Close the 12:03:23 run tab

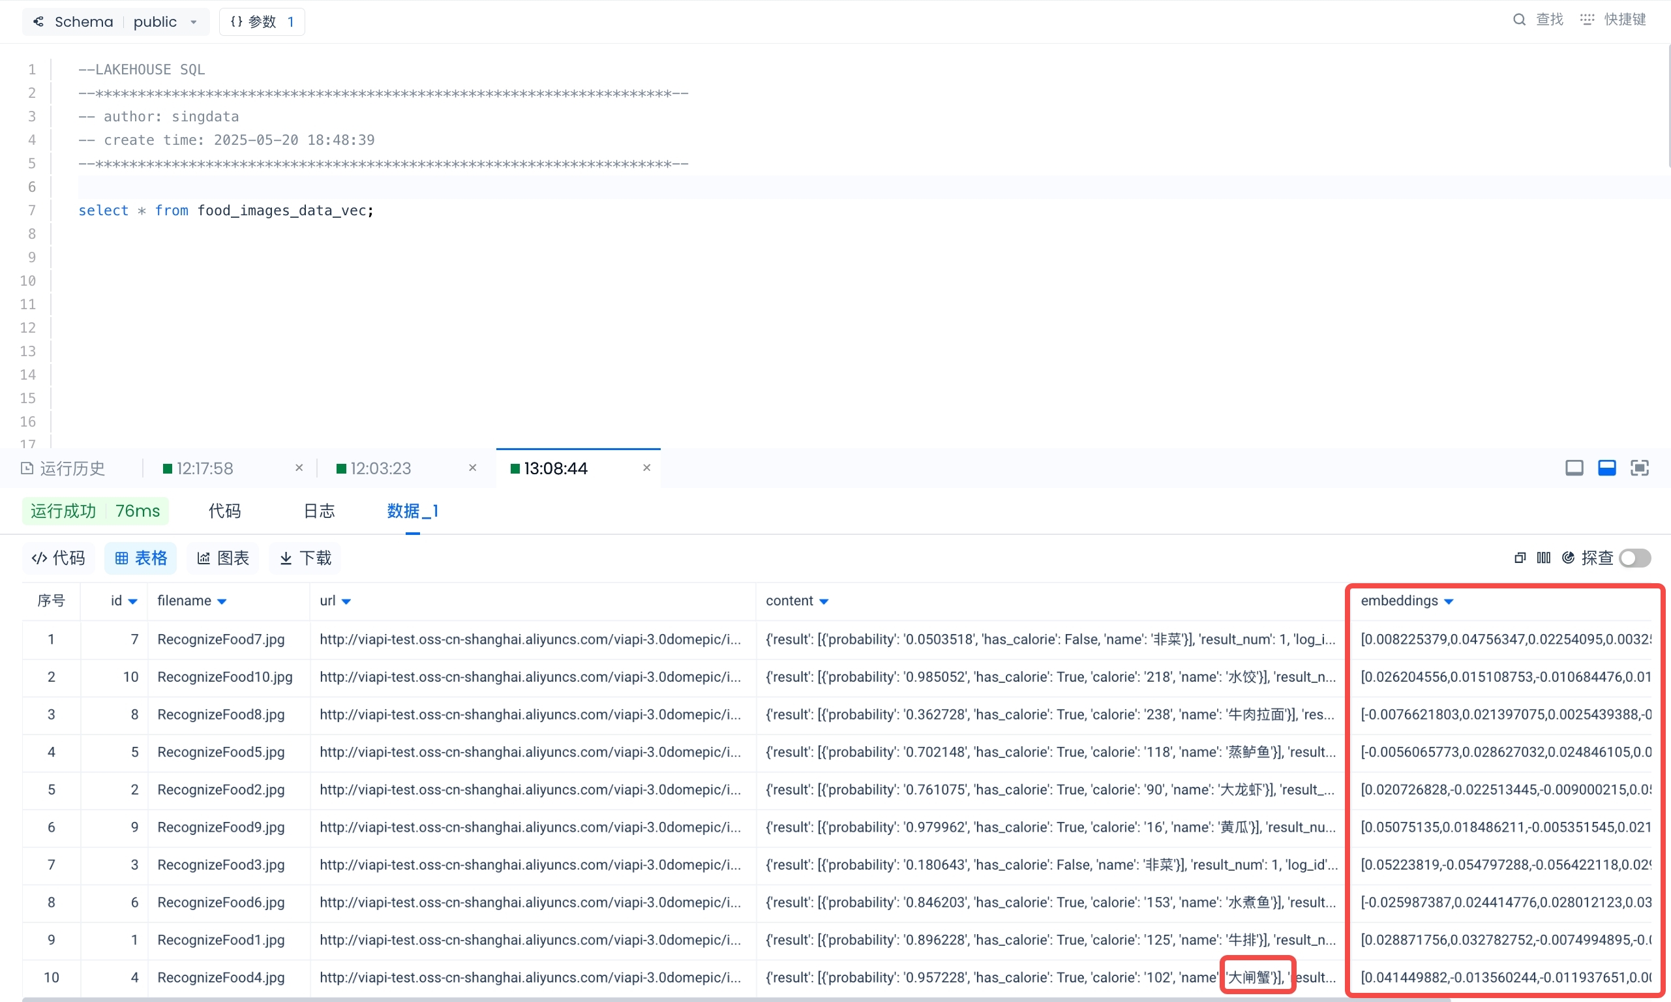point(472,467)
